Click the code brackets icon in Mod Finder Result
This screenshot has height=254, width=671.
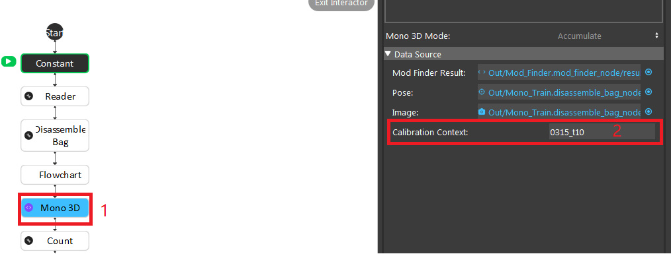click(482, 73)
